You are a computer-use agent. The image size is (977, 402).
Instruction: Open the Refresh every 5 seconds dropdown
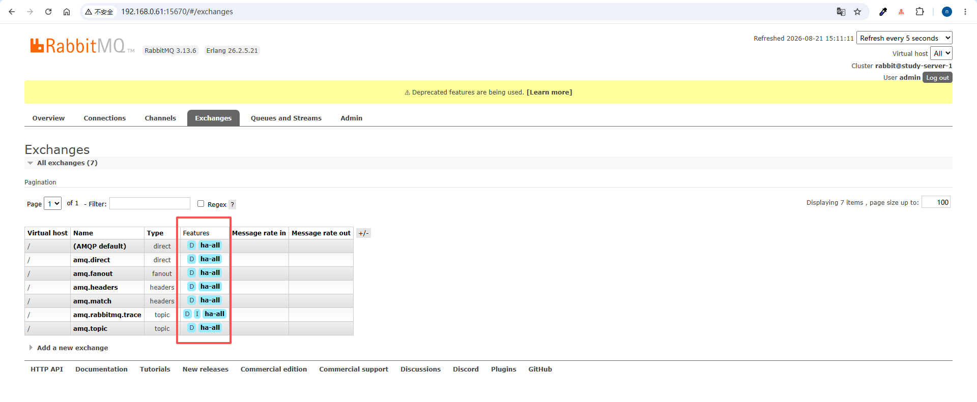coord(904,38)
